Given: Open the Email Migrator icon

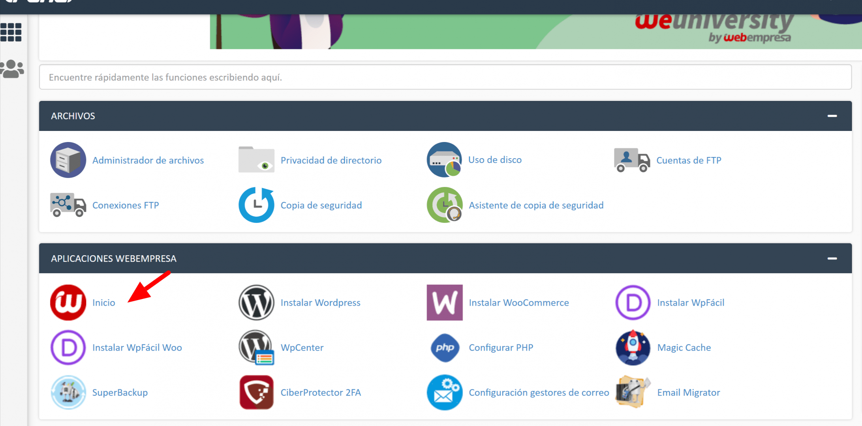Looking at the screenshot, I should (633, 392).
